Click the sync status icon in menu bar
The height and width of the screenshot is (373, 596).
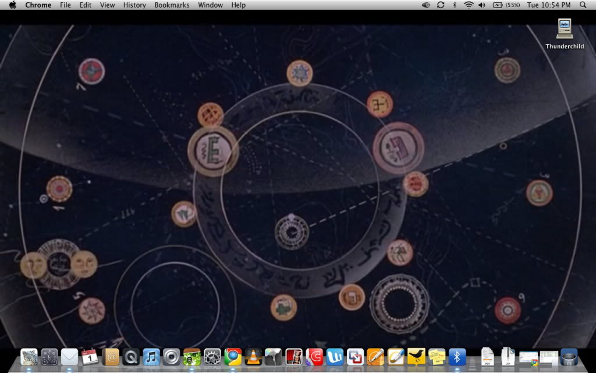click(x=441, y=5)
